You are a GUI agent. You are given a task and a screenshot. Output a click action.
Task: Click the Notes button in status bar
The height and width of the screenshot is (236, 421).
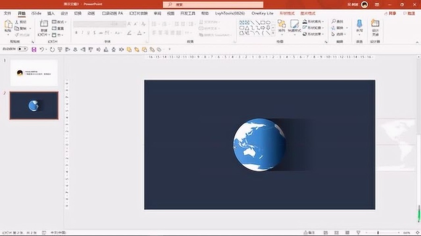tap(309, 233)
